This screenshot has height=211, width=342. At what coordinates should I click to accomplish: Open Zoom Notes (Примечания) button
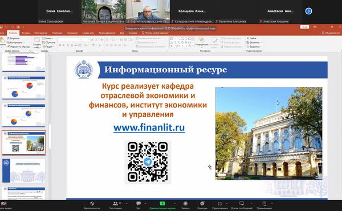264,205
